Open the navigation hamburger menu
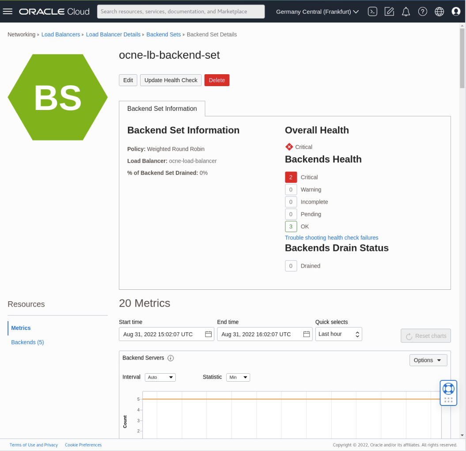The width and height of the screenshot is (466, 451). [8, 11]
